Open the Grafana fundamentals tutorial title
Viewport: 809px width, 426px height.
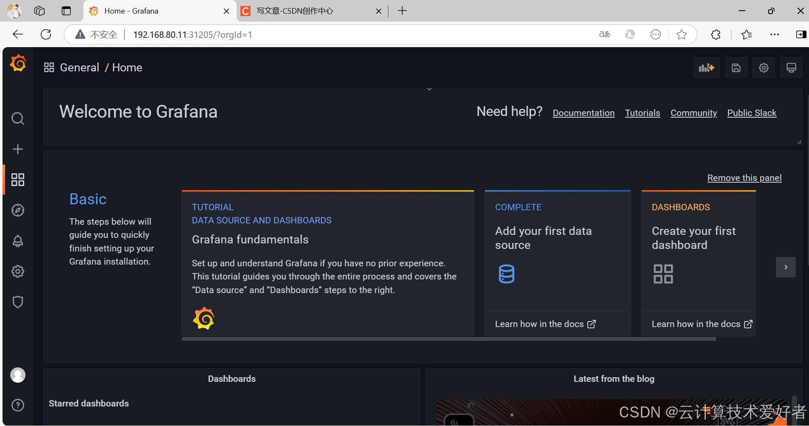tap(250, 240)
